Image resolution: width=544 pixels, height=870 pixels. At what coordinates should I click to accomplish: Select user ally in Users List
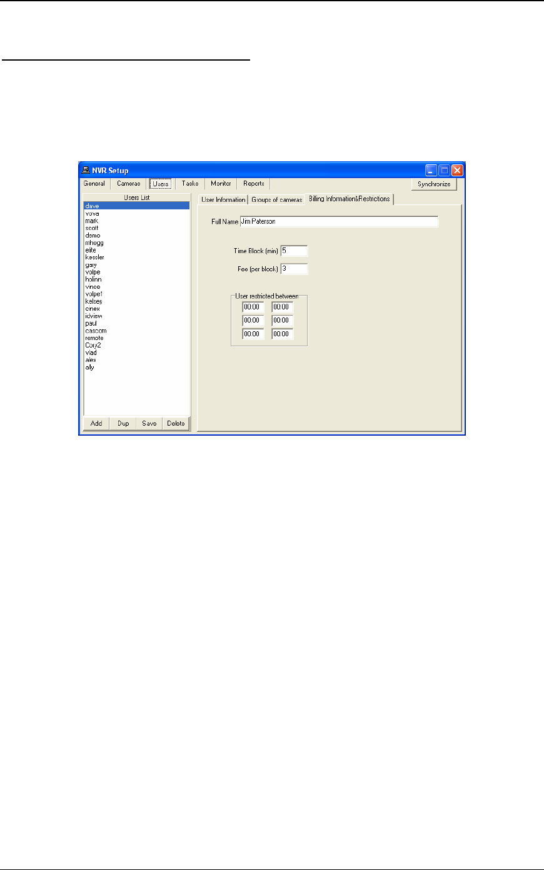tap(136, 367)
